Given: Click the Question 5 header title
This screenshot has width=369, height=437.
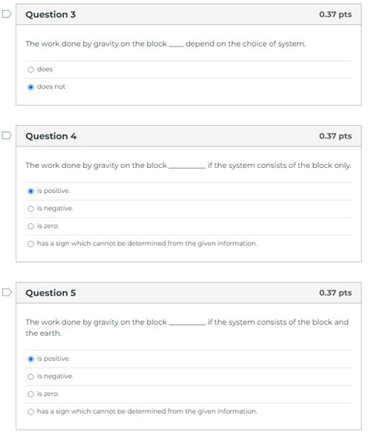Looking at the screenshot, I should [x=51, y=293].
